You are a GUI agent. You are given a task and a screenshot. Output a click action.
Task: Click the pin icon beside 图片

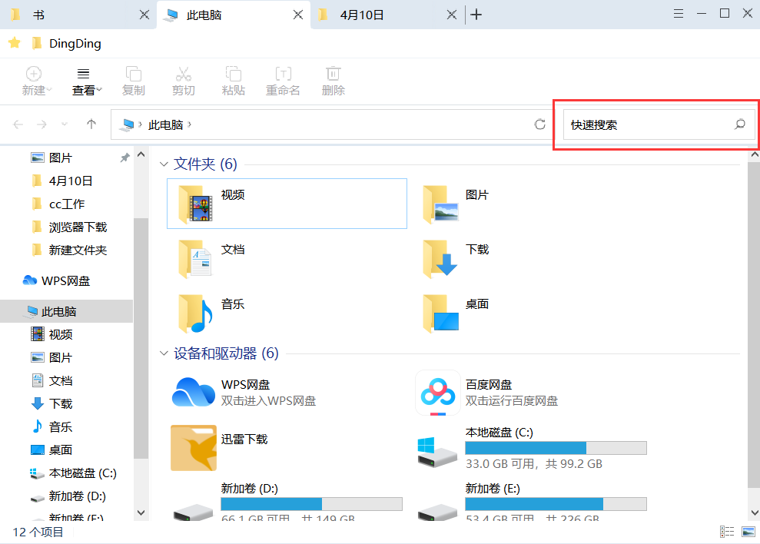125,158
